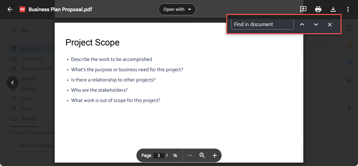
Task: Focus the Find in document field
Action: pyautogui.click(x=262, y=24)
